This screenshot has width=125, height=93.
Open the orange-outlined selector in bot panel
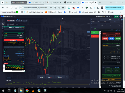pyautogui.click(x=7, y=60)
